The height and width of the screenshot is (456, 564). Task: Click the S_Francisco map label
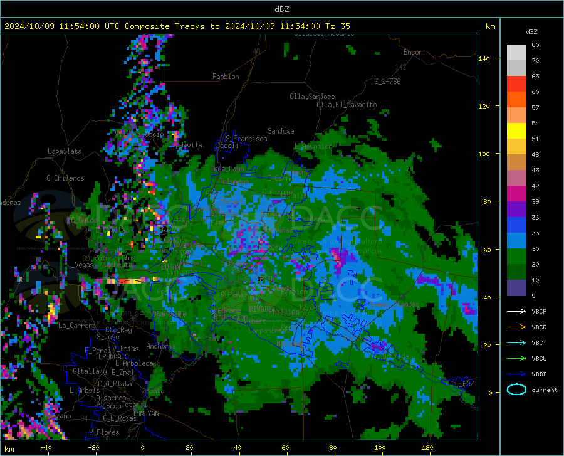[x=247, y=139]
